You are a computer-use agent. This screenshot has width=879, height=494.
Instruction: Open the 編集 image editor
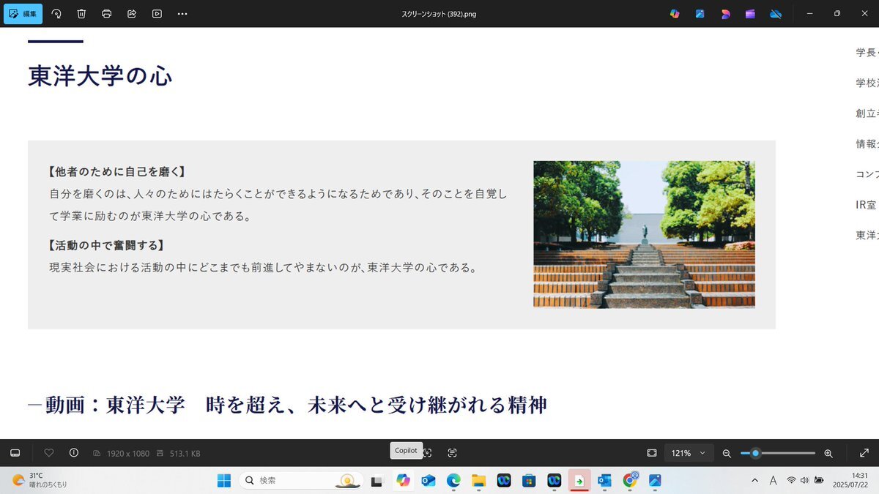(x=23, y=14)
